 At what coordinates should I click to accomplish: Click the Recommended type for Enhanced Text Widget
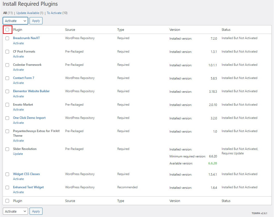tap(127, 187)
